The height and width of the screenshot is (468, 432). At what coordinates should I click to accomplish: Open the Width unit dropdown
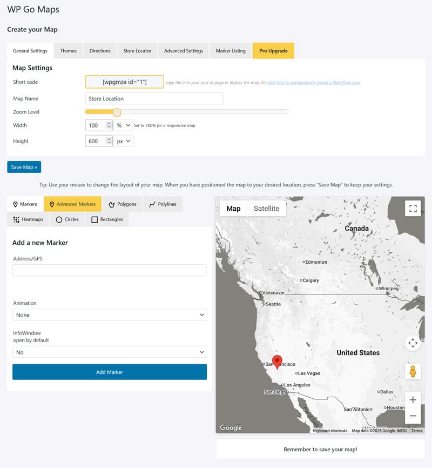[x=123, y=125]
